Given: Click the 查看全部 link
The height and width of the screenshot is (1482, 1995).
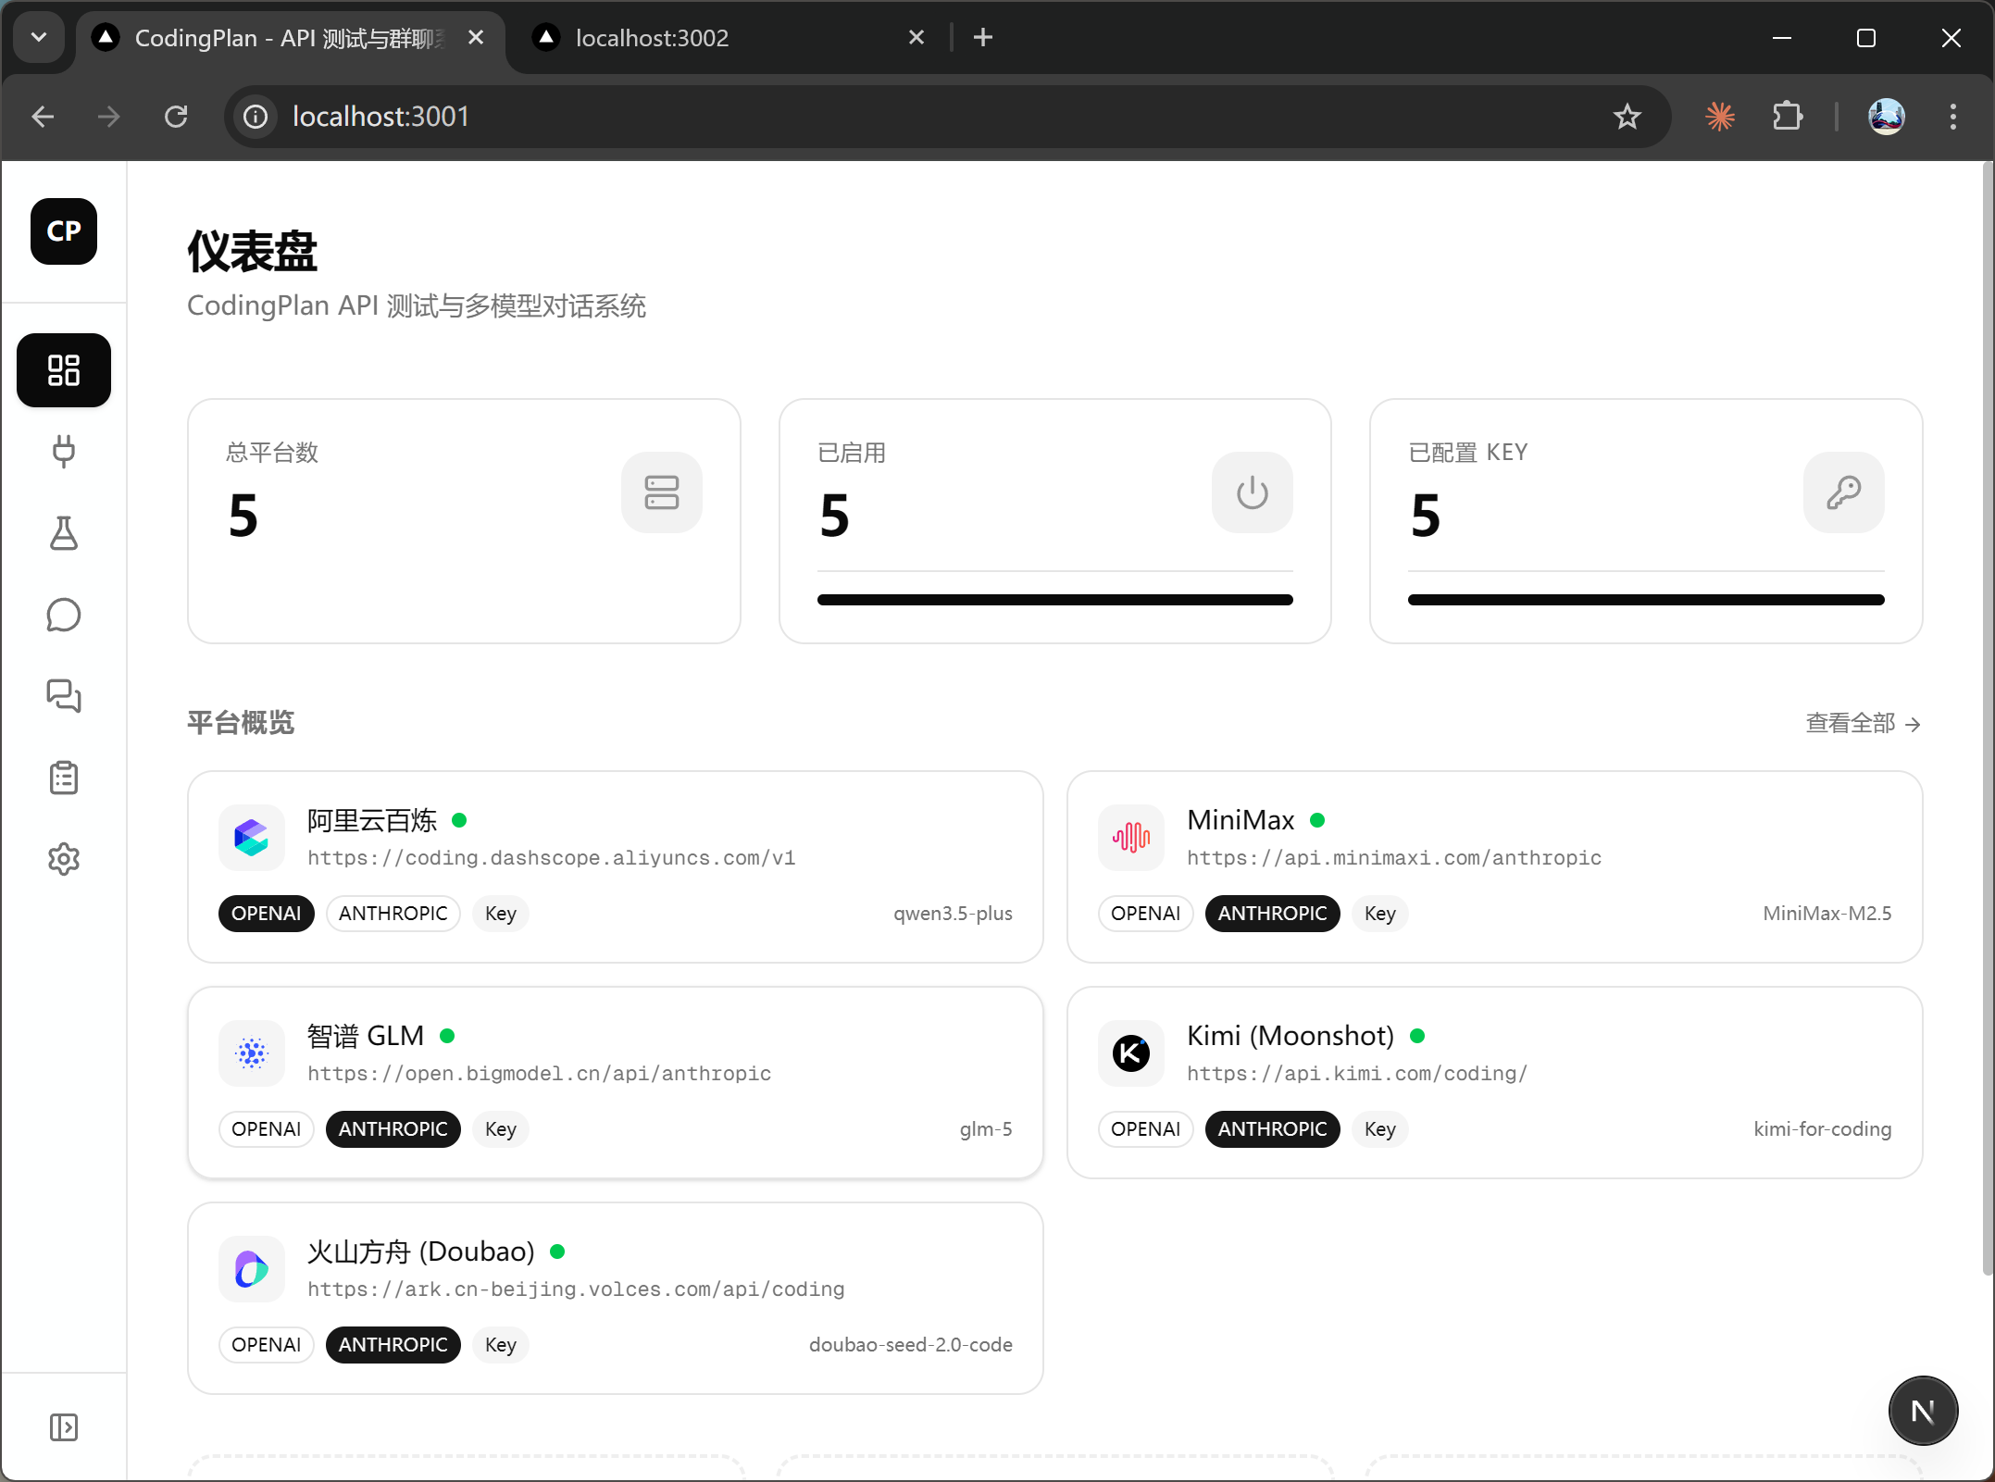Looking at the screenshot, I should click(x=1863, y=723).
